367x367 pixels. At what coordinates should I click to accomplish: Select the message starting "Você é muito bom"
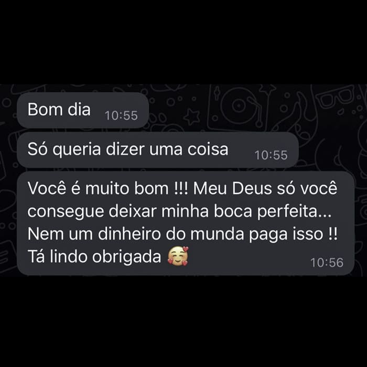pyautogui.click(x=186, y=223)
